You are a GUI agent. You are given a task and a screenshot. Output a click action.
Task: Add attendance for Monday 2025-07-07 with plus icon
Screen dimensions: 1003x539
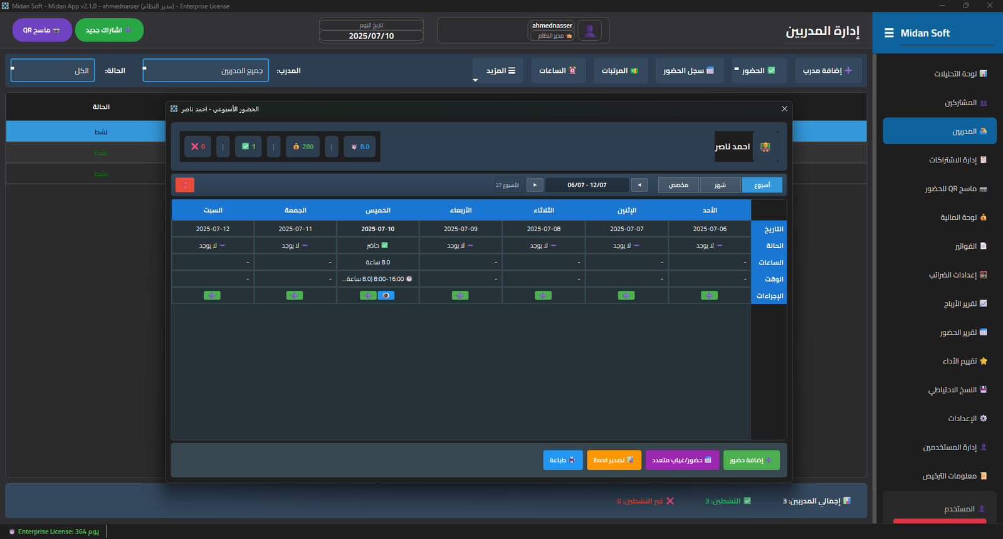[626, 296]
